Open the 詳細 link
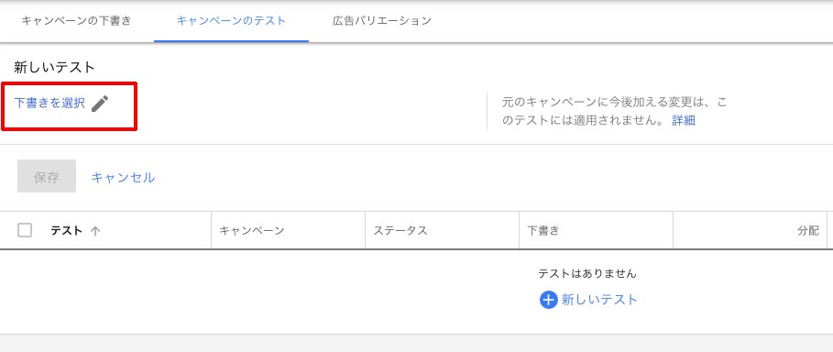 point(684,121)
